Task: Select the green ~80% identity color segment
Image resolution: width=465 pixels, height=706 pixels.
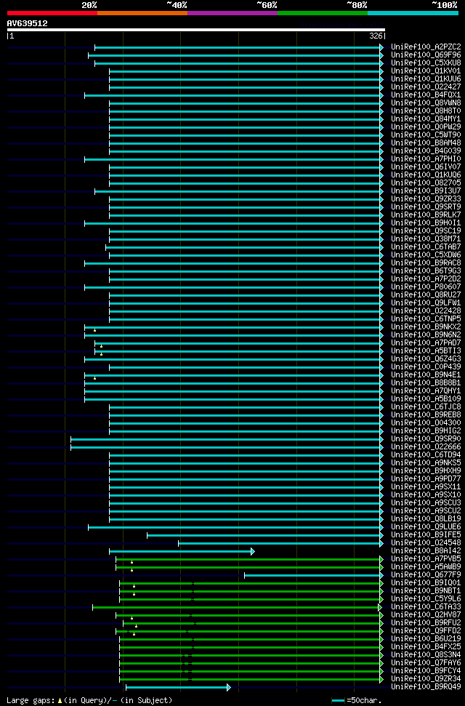Action: 323,13
